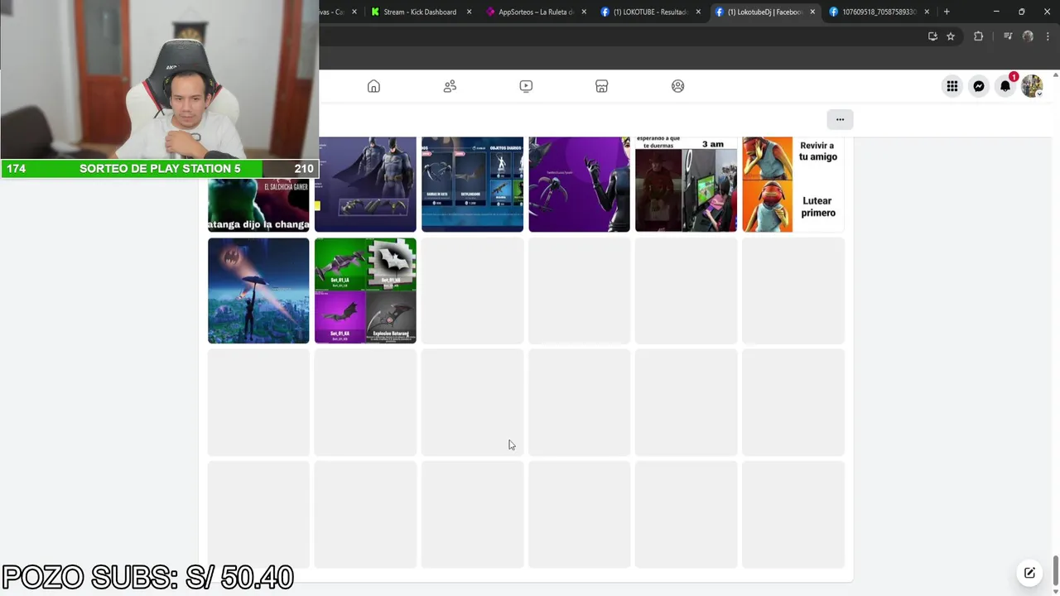Open the 'atanga dijo la changa' photo
The height and width of the screenshot is (596, 1060).
coord(258,205)
